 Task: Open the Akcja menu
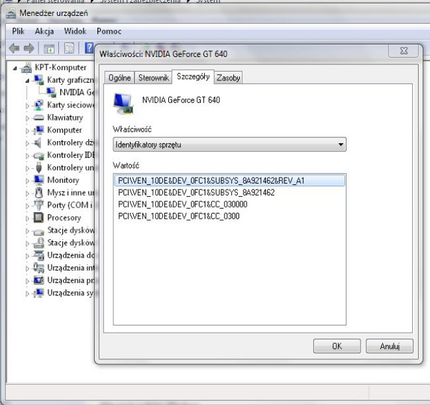click(x=44, y=31)
